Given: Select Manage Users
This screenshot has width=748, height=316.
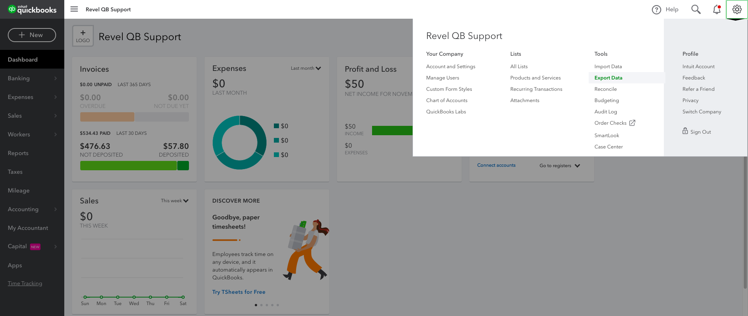Looking at the screenshot, I should [x=443, y=78].
